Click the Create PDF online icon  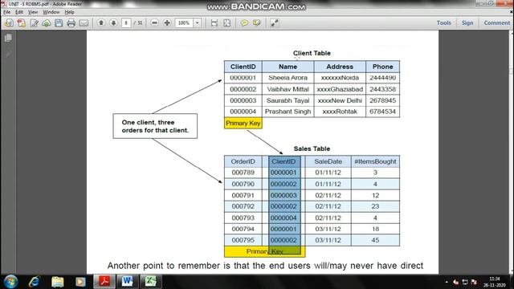click(x=22, y=23)
